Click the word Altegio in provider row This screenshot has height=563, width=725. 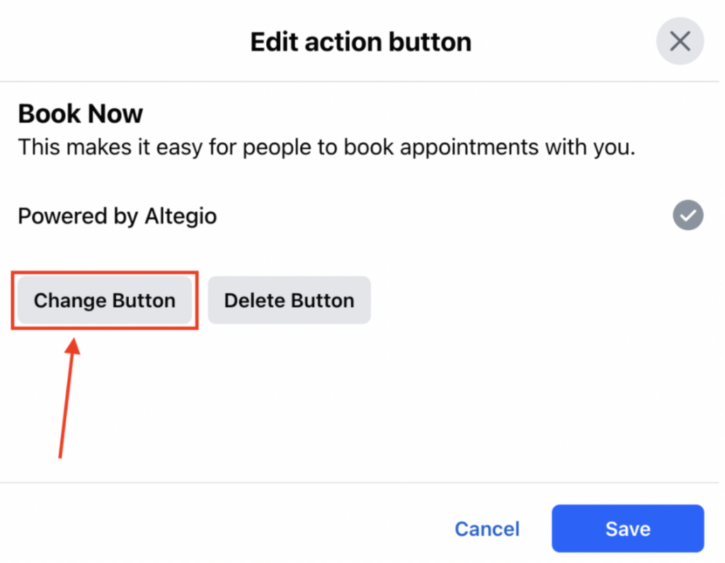pyautogui.click(x=182, y=216)
